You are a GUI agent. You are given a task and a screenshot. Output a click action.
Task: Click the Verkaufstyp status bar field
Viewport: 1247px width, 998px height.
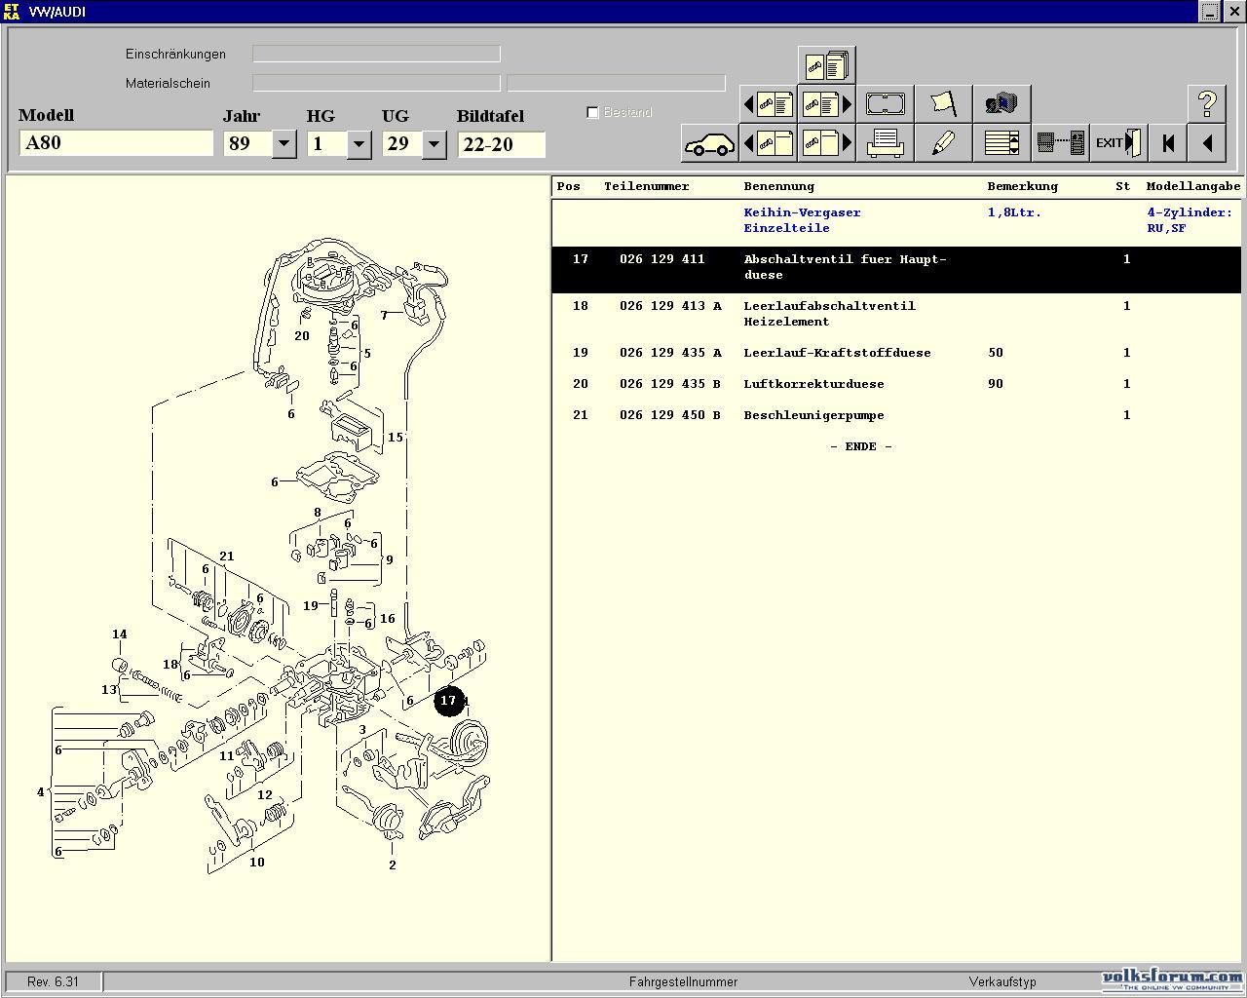pyautogui.click(x=1002, y=981)
